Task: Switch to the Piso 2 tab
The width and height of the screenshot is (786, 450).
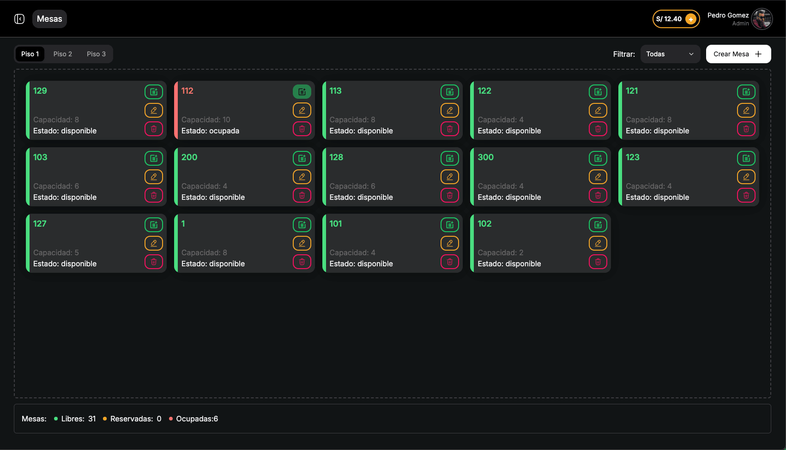Action: coord(63,54)
